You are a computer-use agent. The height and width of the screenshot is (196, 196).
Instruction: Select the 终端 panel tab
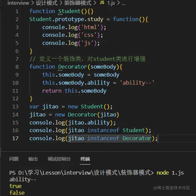85,159
